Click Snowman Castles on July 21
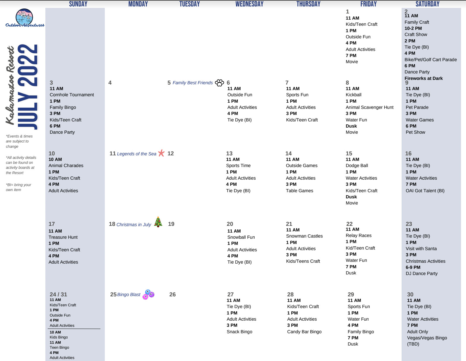This screenshot has height=361, width=466. click(x=304, y=236)
